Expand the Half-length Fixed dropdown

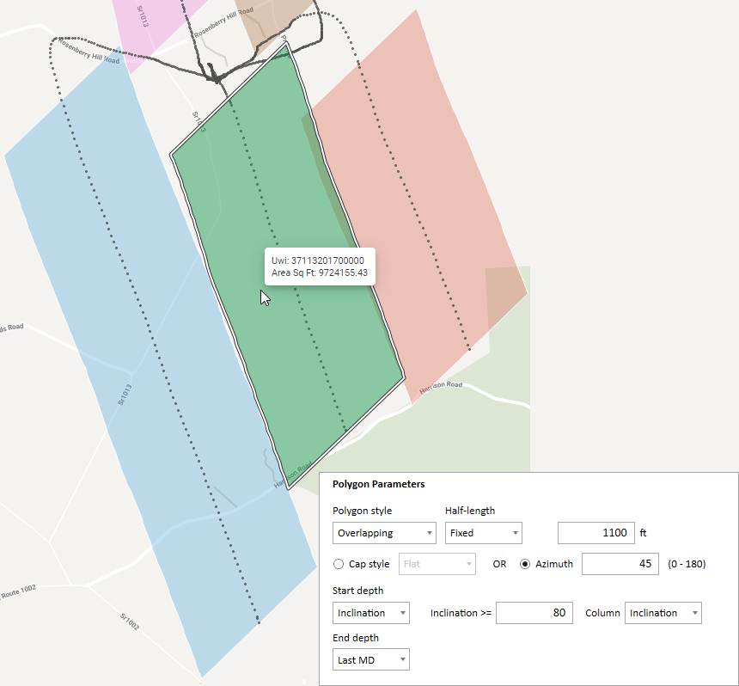(483, 533)
